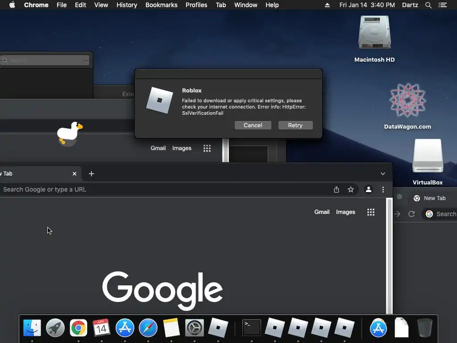Viewport: 457px width, 343px height.
Task: Open Google apps grid in front Chrome window
Action: (x=371, y=212)
